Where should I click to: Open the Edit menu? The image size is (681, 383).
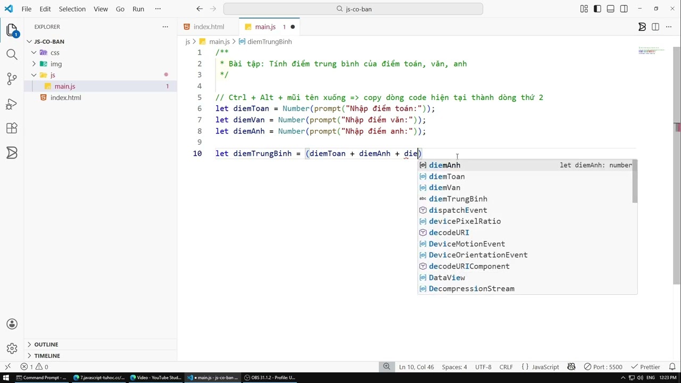tap(45, 9)
